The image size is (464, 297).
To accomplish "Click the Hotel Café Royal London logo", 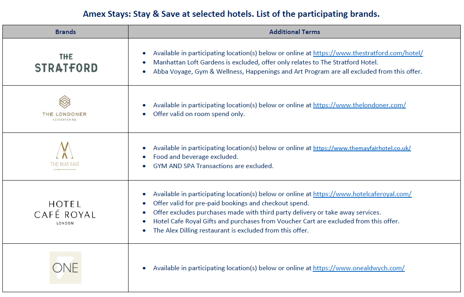I will coord(65,213).
